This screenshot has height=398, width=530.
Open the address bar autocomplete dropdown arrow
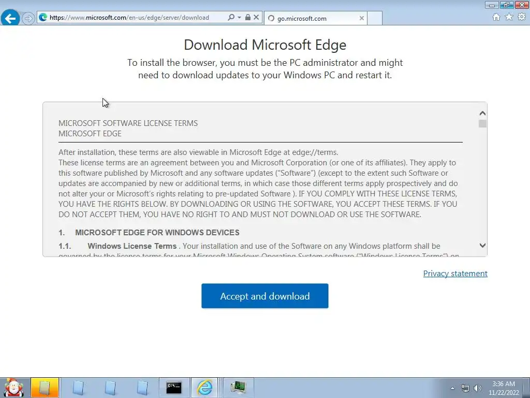pos(239,17)
